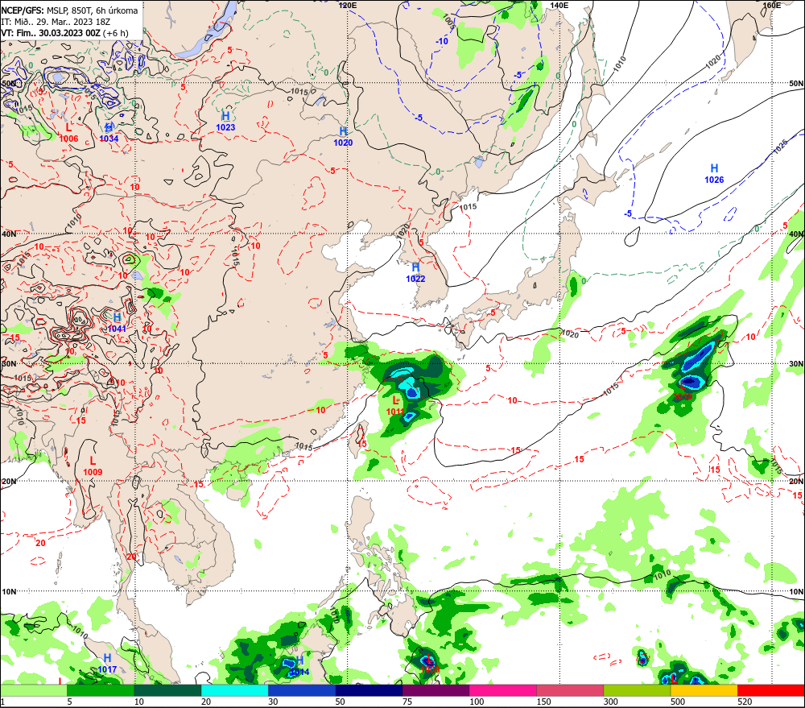Image resolution: width=805 pixels, height=708 pixels.
Task: Select the olive 300–500 legend swatch
Action: pos(637,690)
